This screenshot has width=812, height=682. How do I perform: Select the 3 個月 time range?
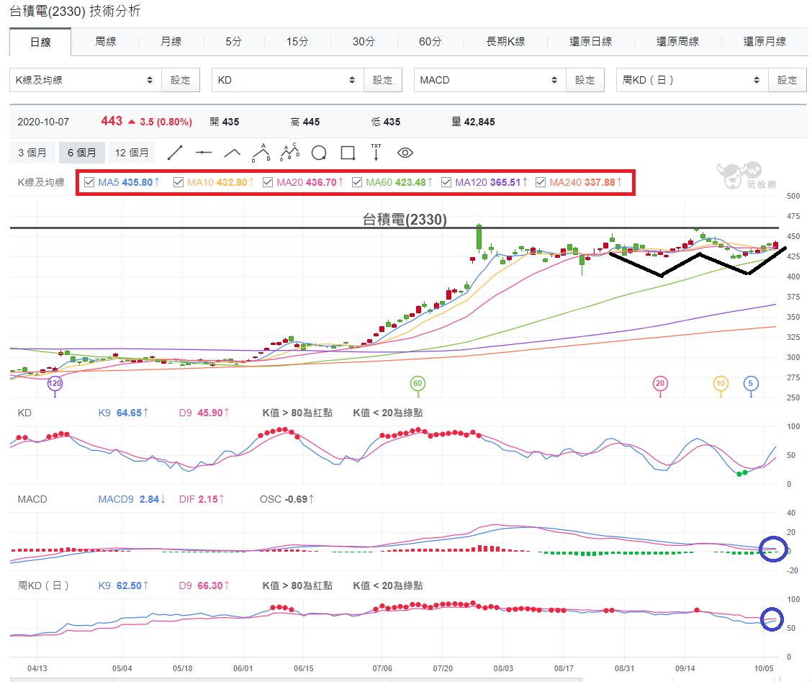pos(32,153)
